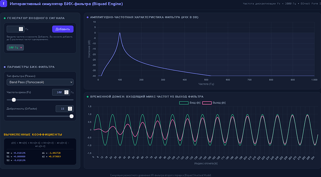Click the Частота (Гц) axis label

click(206, 84)
